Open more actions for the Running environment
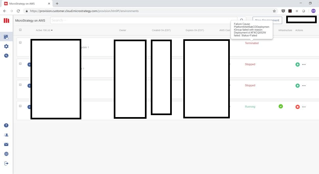Viewport: 319px width, 174px height. coord(304,107)
